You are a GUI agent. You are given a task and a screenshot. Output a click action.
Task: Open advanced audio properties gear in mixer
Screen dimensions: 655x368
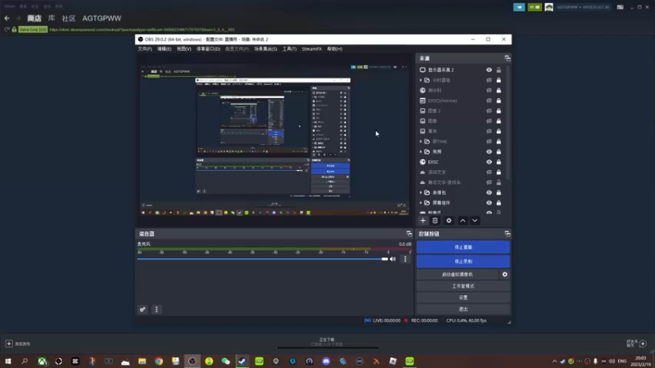pyautogui.click(x=142, y=310)
